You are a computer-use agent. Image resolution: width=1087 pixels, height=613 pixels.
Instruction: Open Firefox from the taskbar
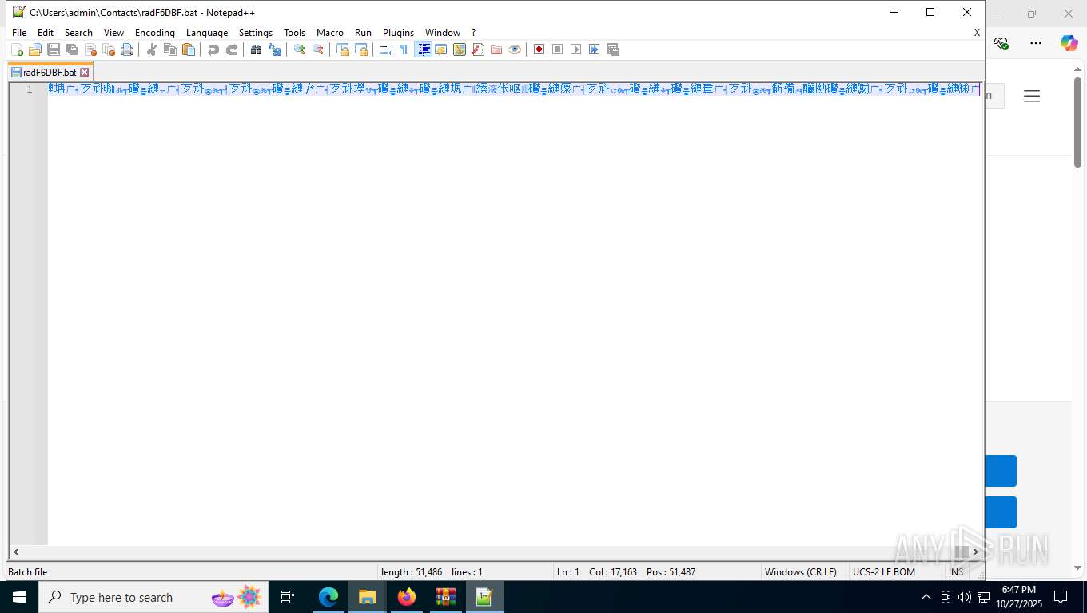click(x=407, y=597)
